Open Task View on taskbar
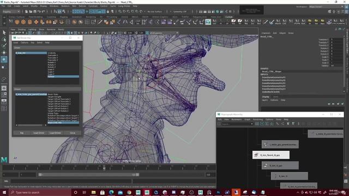Screen dimensions: 349x196 (85, 192)
